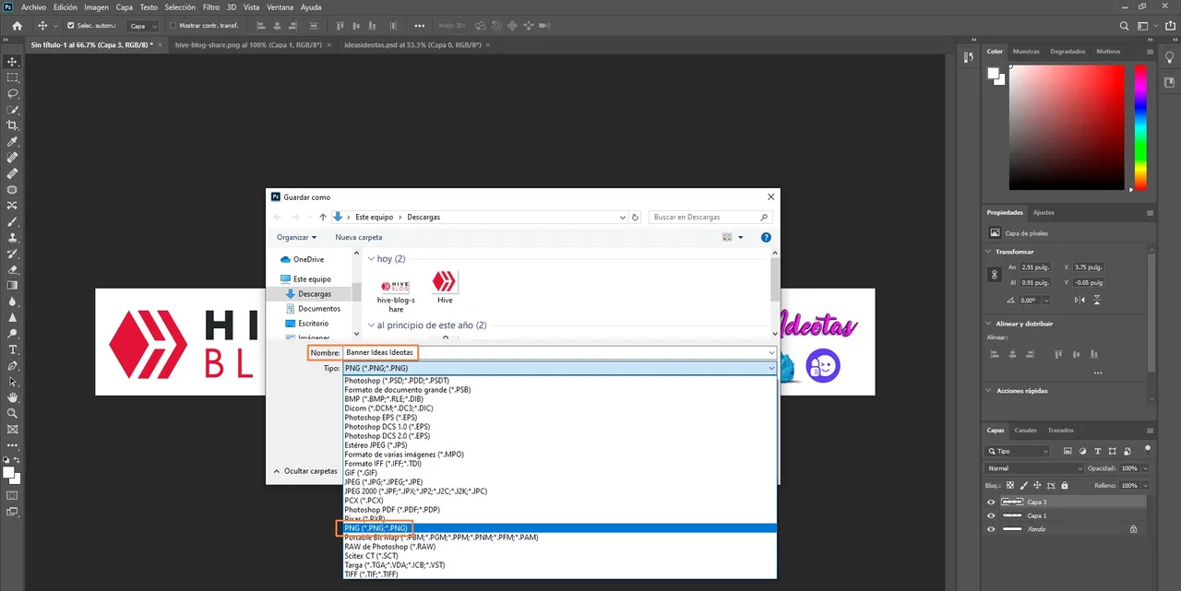Select the Lasso tool
Screen dimensions: 1181x591
click(13, 93)
